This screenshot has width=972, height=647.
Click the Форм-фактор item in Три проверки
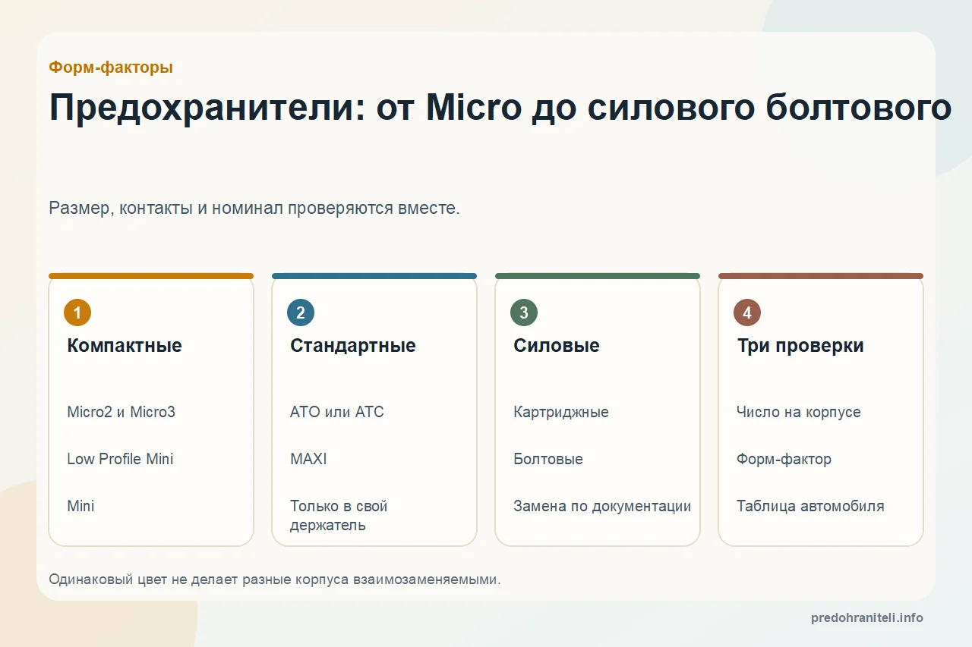pyautogui.click(x=784, y=459)
